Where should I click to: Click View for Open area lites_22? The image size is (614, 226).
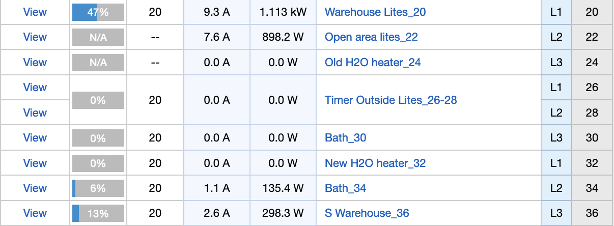click(35, 37)
